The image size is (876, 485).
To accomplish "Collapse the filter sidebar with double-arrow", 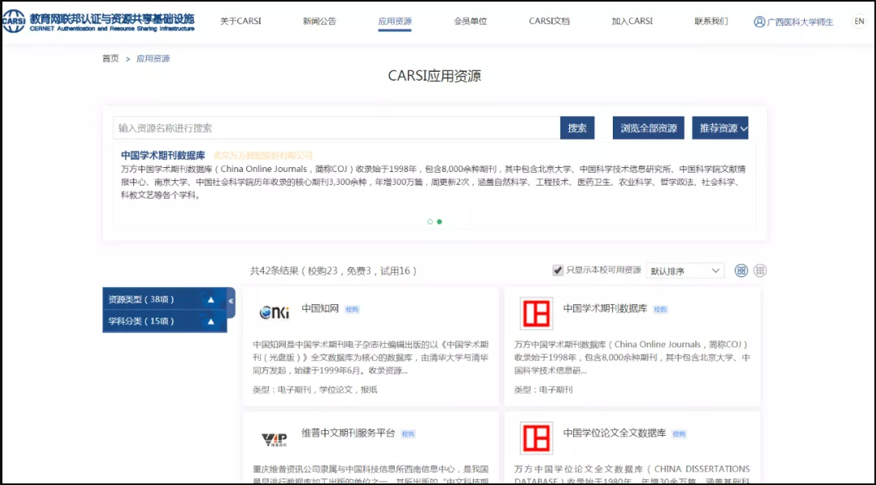I will click(x=231, y=301).
